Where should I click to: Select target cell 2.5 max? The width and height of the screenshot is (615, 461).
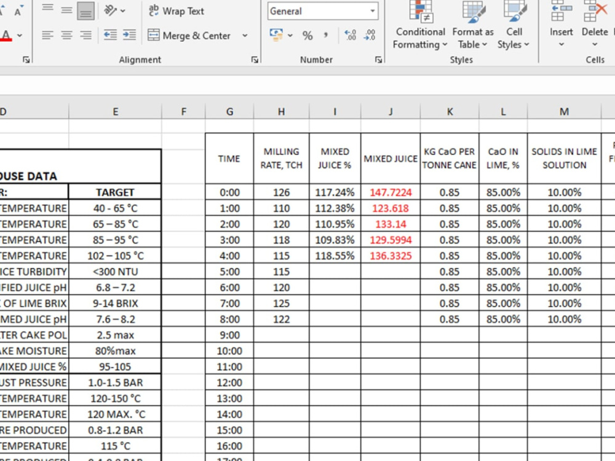click(x=115, y=335)
